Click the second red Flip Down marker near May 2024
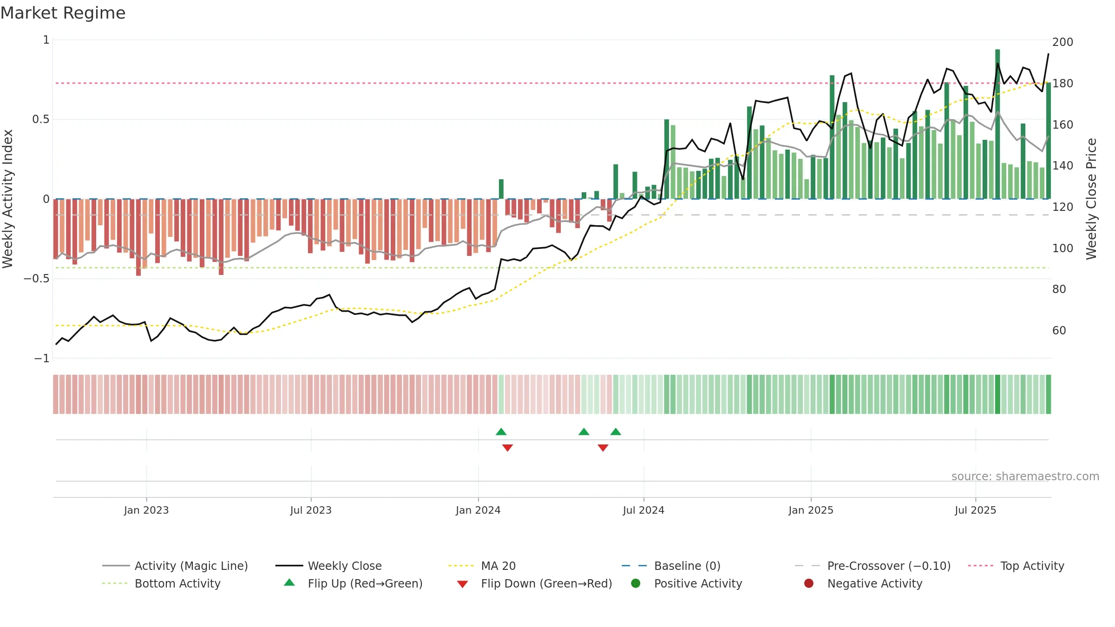This screenshot has height=627, width=1115. coord(603,448)
